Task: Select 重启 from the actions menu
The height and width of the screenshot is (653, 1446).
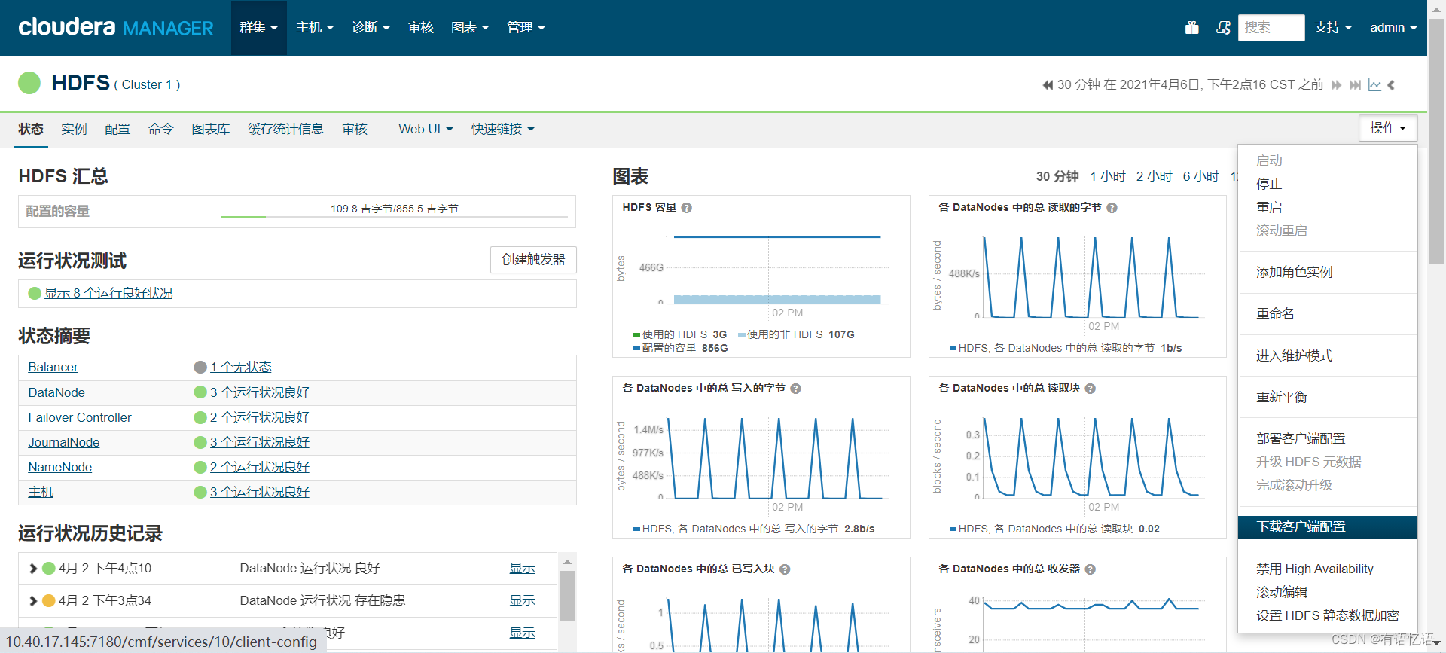Action: point(1328,207)
